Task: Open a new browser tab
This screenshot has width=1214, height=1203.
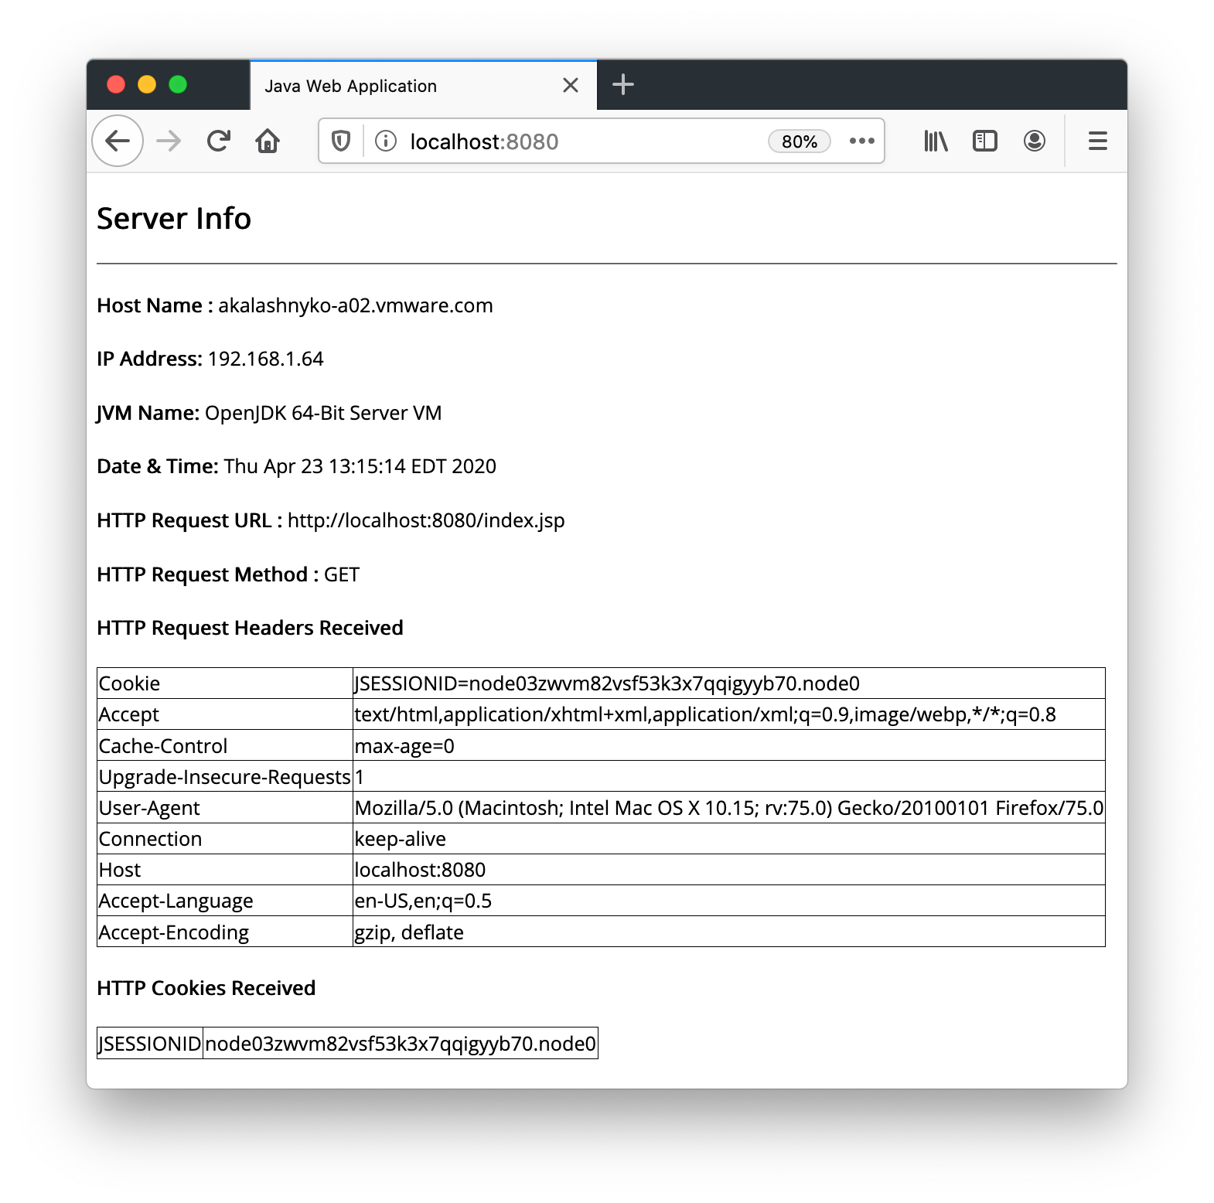Action: tap(622, 85)
